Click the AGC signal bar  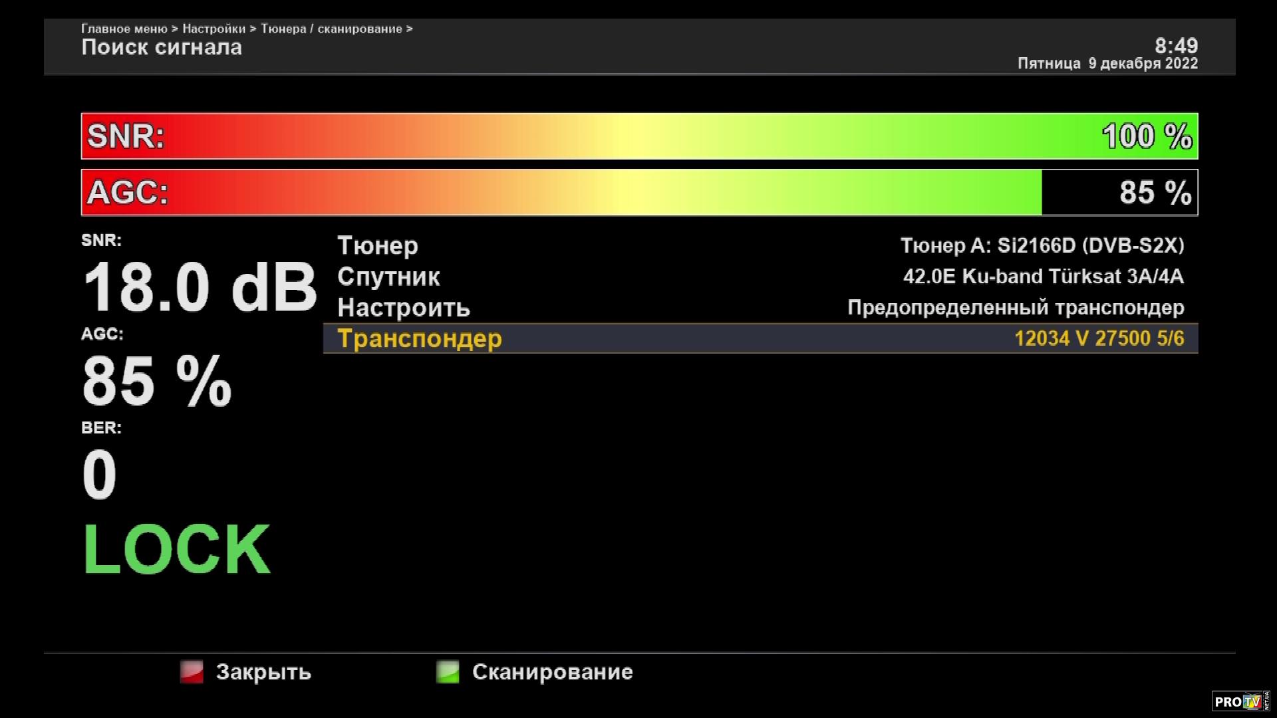638,193
